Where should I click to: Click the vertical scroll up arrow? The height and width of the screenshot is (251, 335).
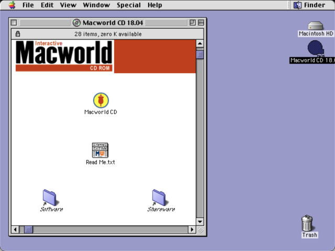(200, 44)
